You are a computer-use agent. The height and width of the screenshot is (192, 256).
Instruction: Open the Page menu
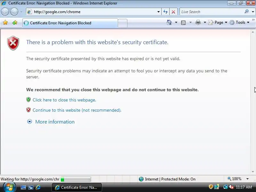(218, 22)
